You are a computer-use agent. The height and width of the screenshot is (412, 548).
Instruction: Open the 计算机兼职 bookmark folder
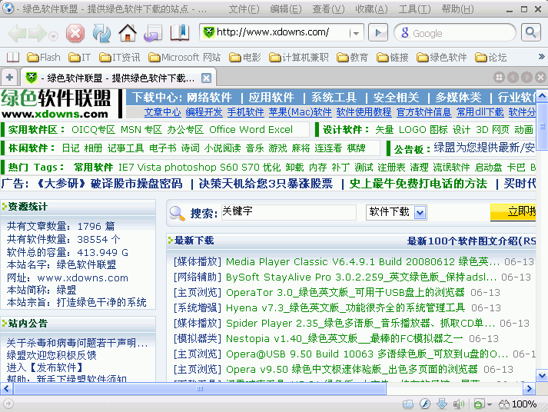pos(299,57)
